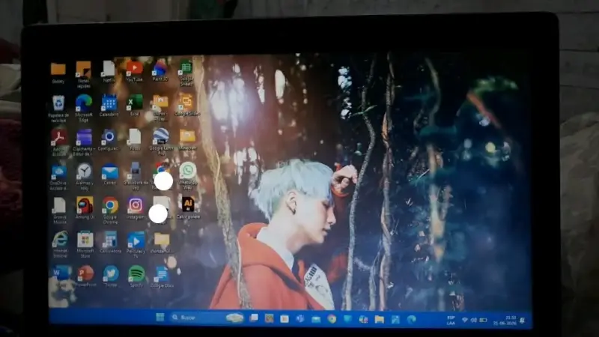Open File Explorer from the taskbar
Viewport: 599px width, 337px height.
coord(379,319)
